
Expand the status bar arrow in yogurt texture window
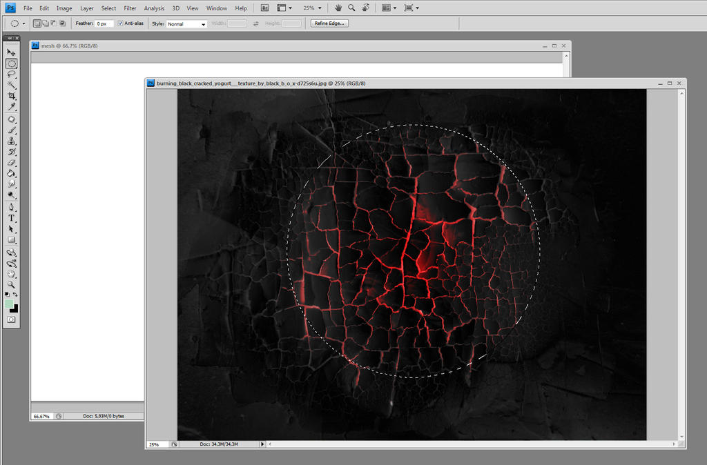tap(262, 444)
